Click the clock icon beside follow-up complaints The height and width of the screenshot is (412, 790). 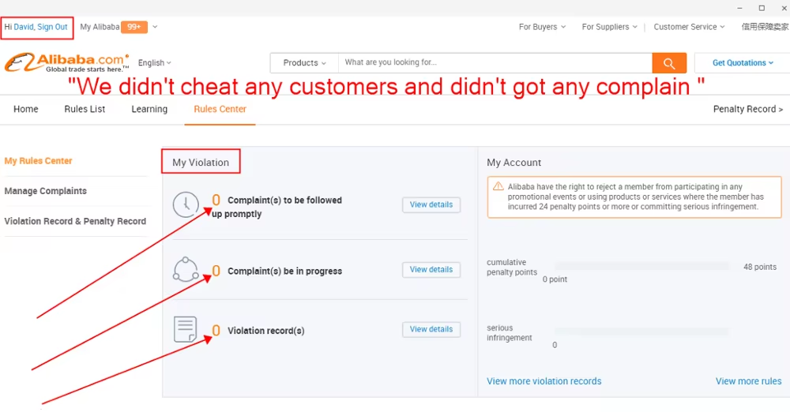(186, 205)
